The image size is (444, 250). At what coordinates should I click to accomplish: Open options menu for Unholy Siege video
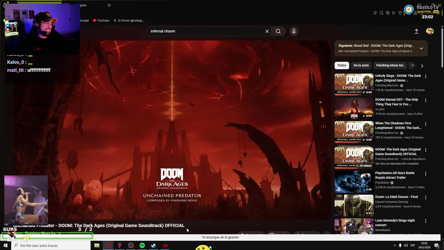coord(426,76)
